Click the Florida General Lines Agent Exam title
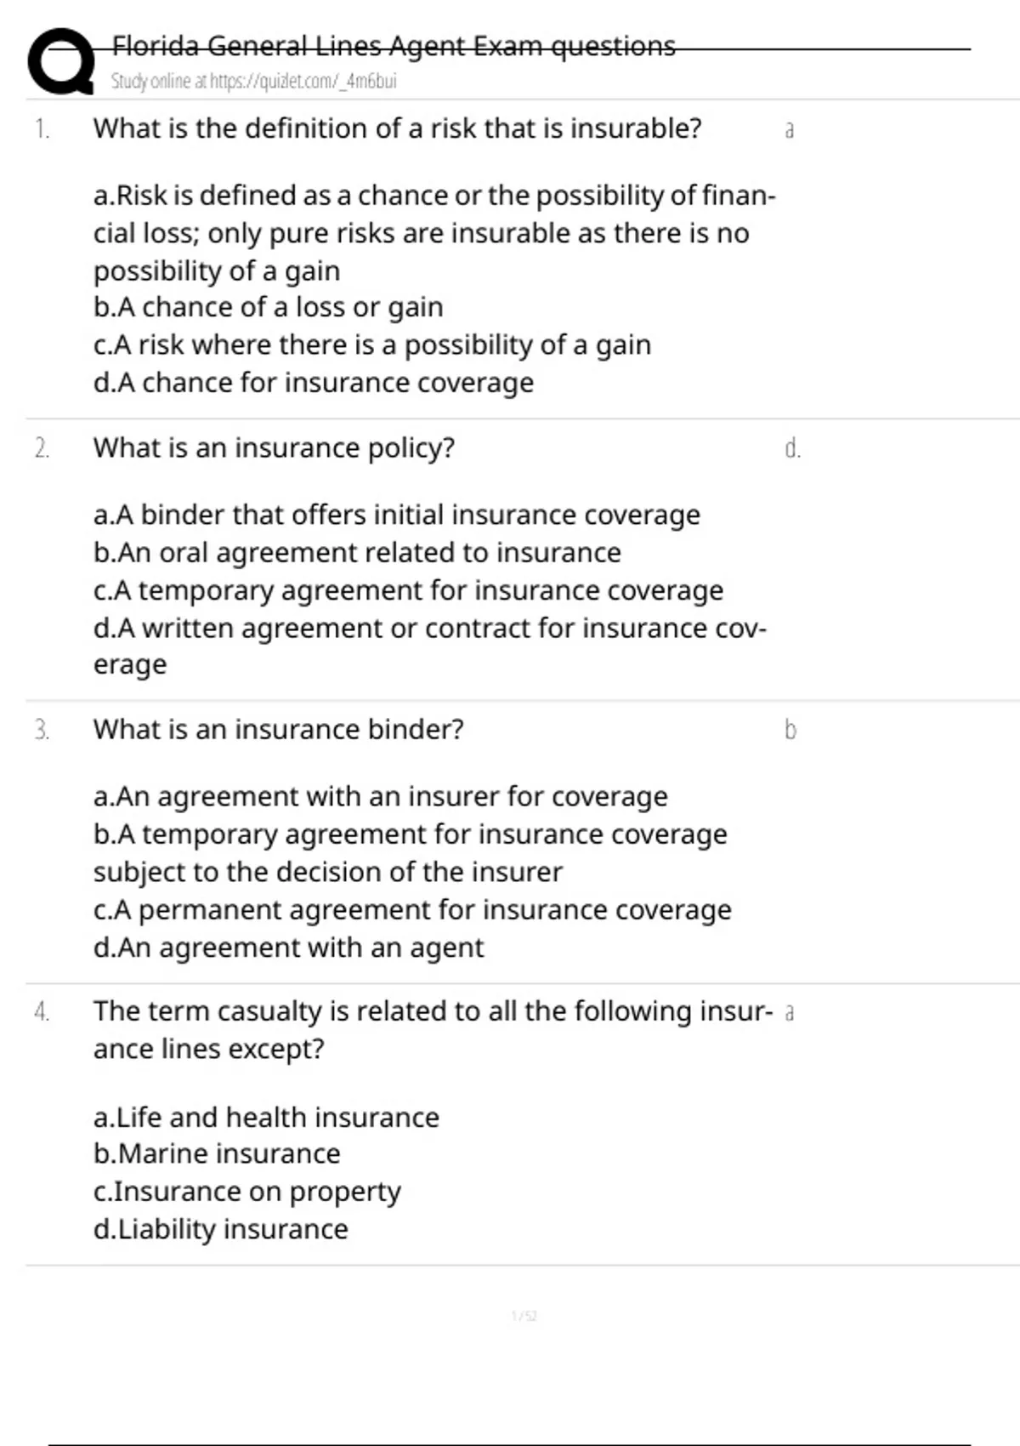Screen dimensions: 1020x1446 pos(394,46)
